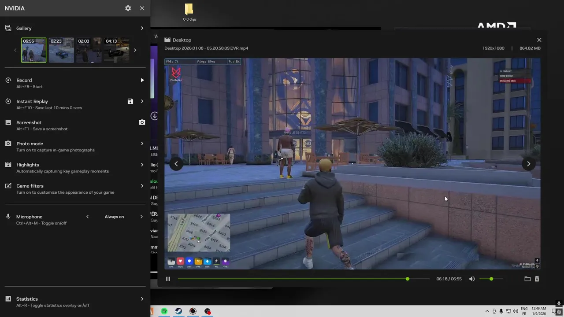Close the Desktop video viewer

click(539, 40)
